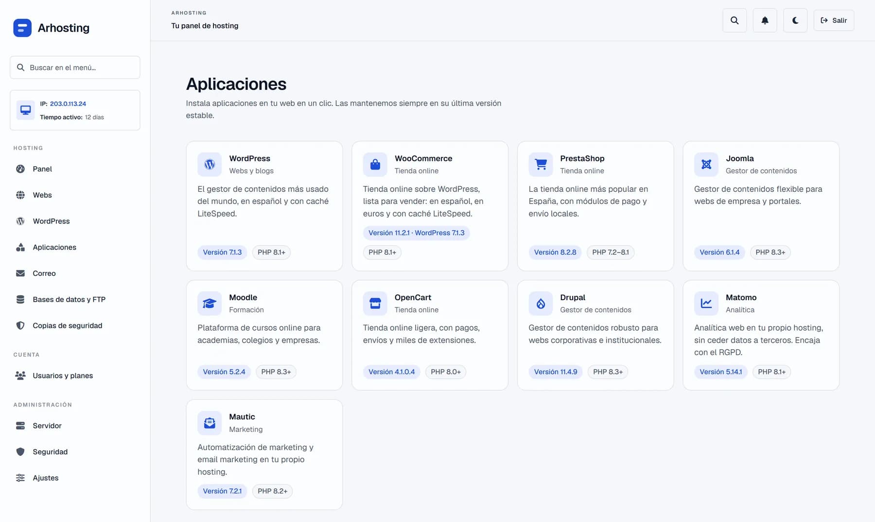Click the Moodle graduation cap icon
875x522 pixels.
(x=210, y=303)
